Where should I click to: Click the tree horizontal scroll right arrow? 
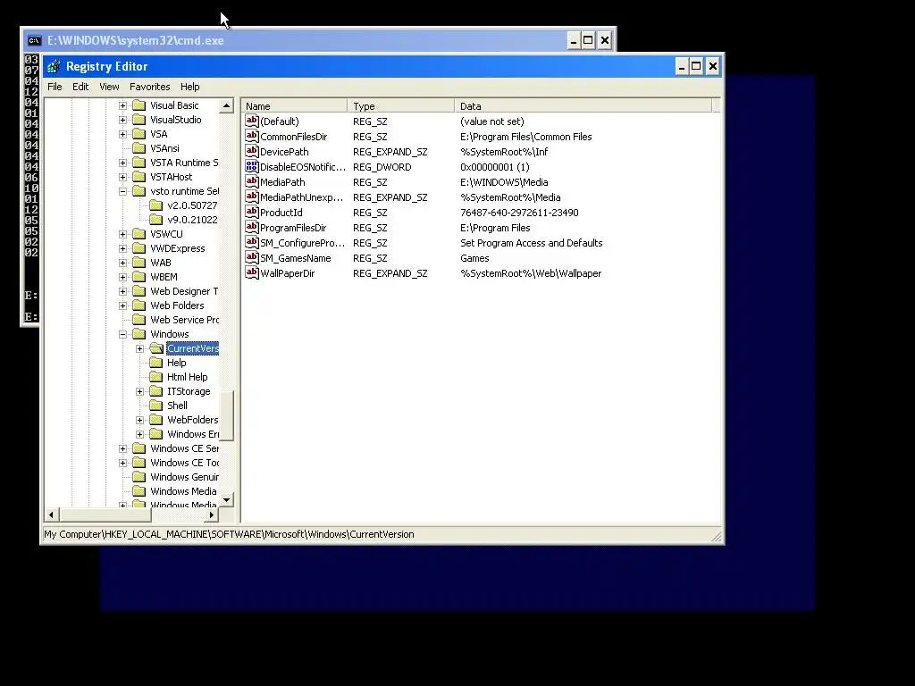coord(211,514)
